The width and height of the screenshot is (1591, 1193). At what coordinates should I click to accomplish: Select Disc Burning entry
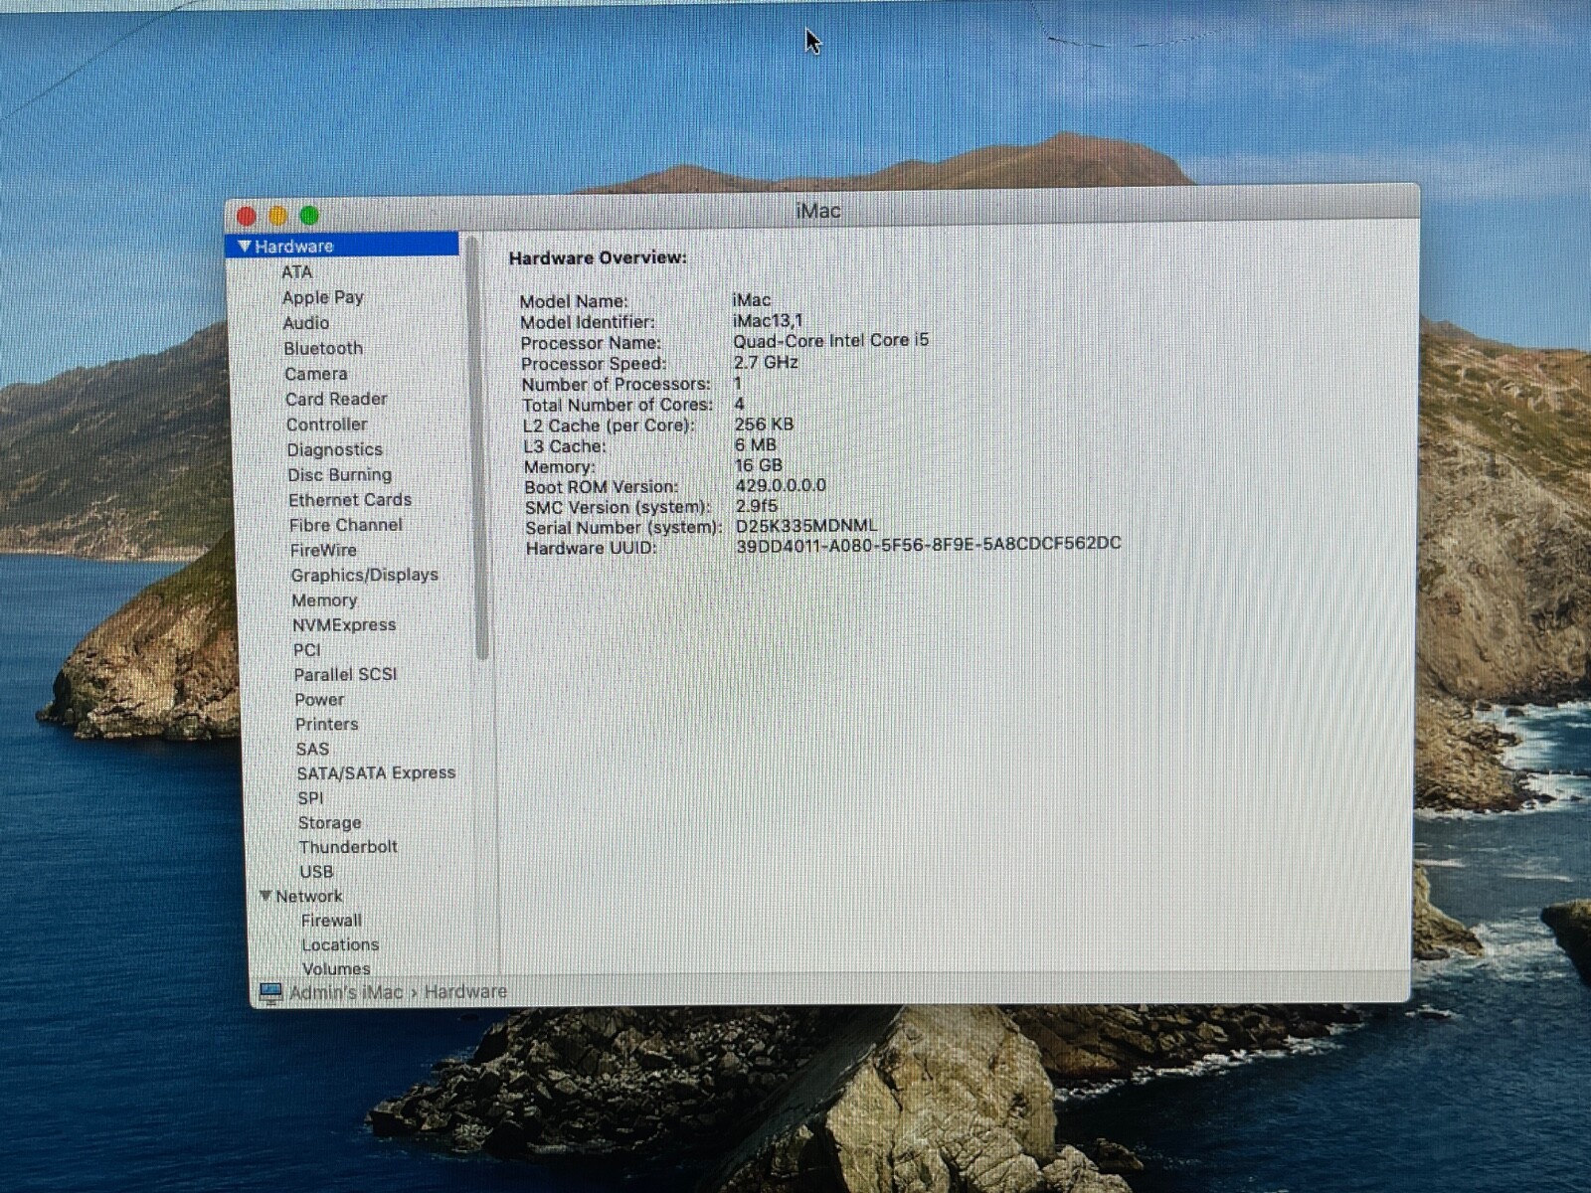[340, 475]
